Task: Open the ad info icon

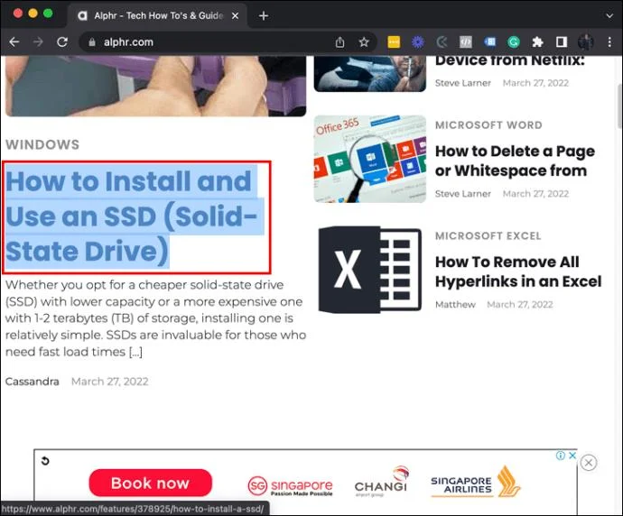Action: [560, 456]
